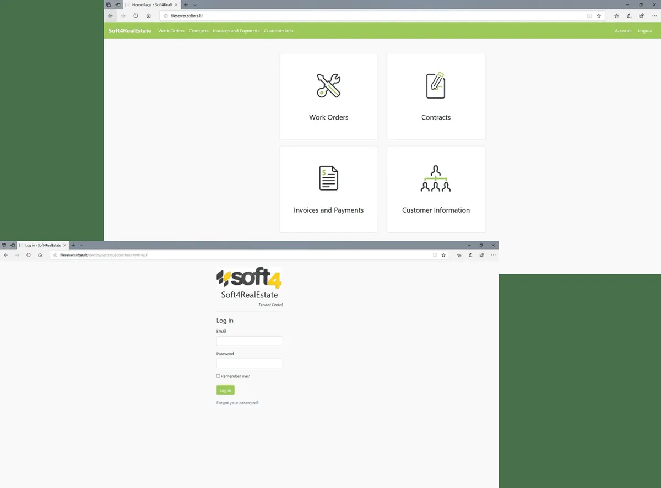Viewport: 661px width, 488px height.
Task: Close the Home Page tab
Action: click(176, 4)
